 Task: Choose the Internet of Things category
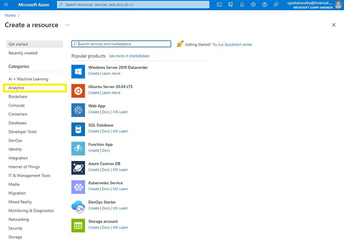[x=24, y=167]
